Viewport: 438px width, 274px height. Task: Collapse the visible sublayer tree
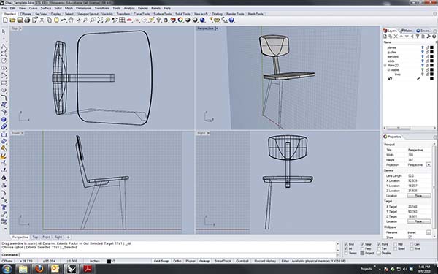tap(388, 70)
